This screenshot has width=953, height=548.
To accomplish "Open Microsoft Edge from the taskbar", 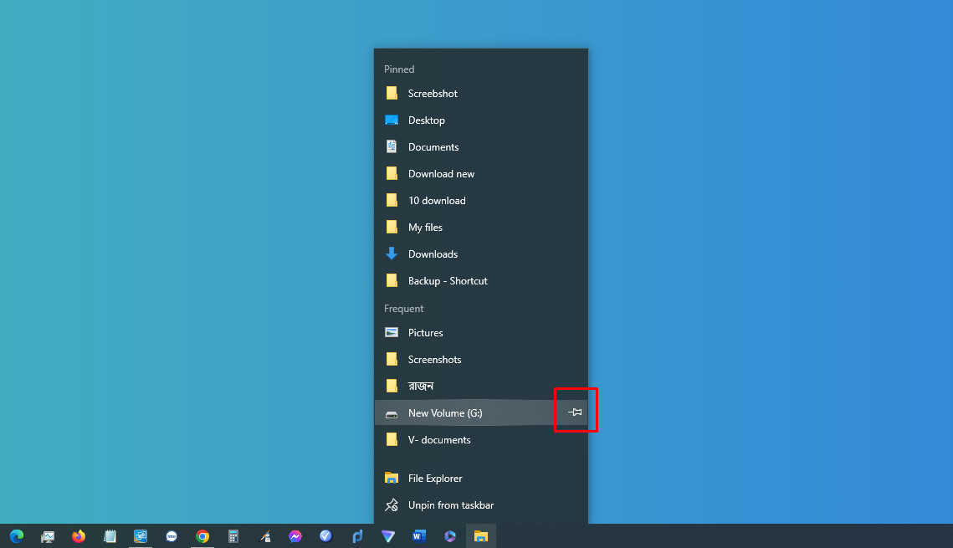I will pos(17,536).
